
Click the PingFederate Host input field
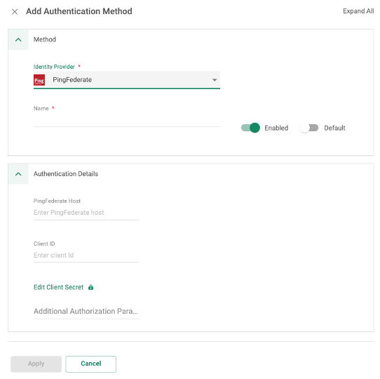click(x=86, y=213)
